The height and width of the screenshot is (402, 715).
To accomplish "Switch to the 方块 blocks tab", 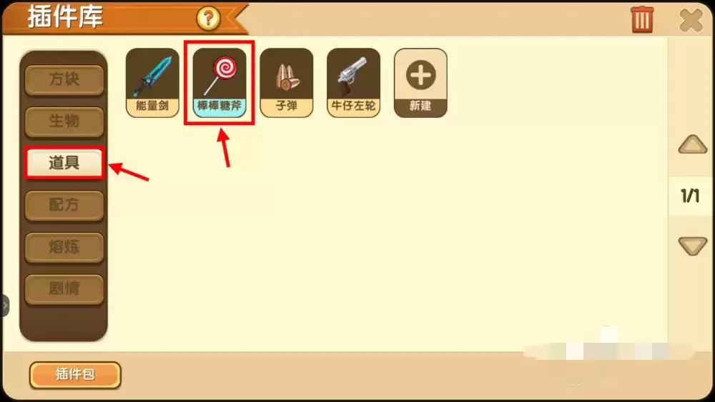I will coord(64,80).
